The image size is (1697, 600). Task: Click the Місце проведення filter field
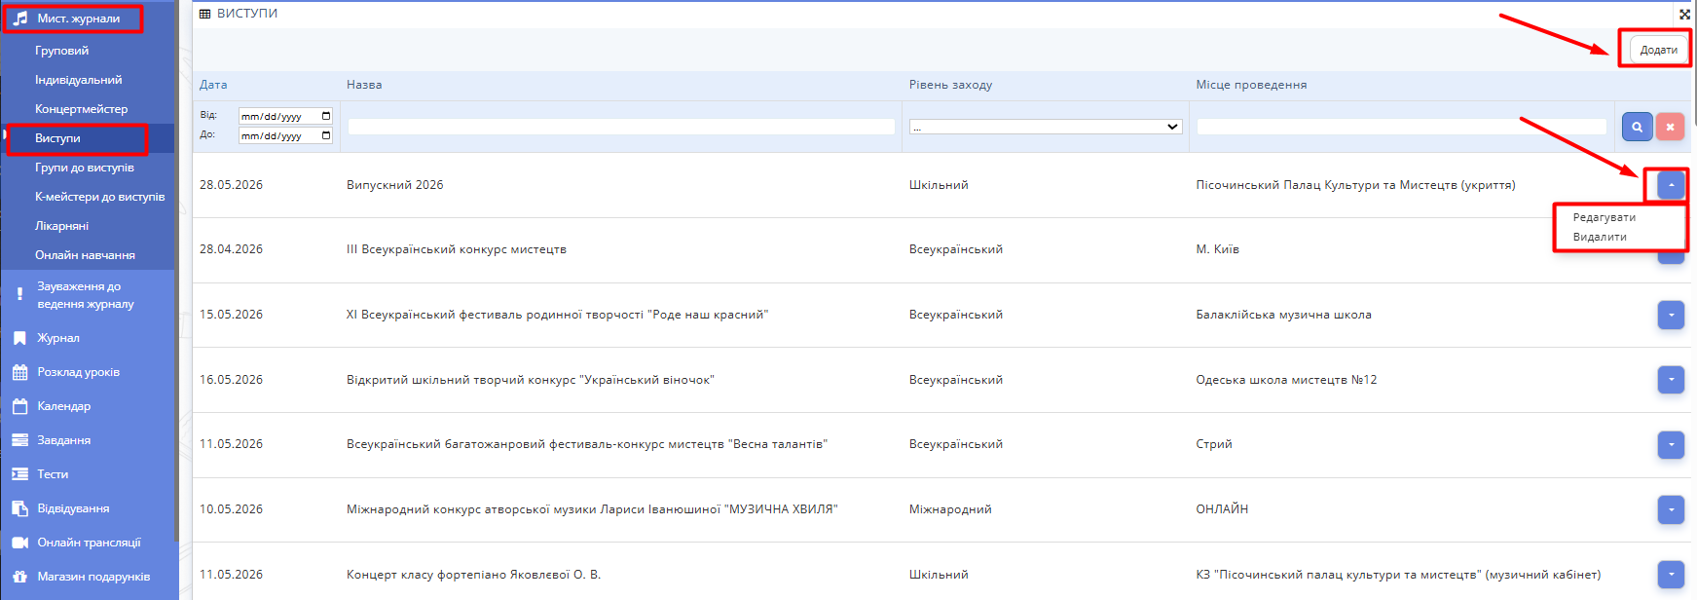tap(1401, 127)
